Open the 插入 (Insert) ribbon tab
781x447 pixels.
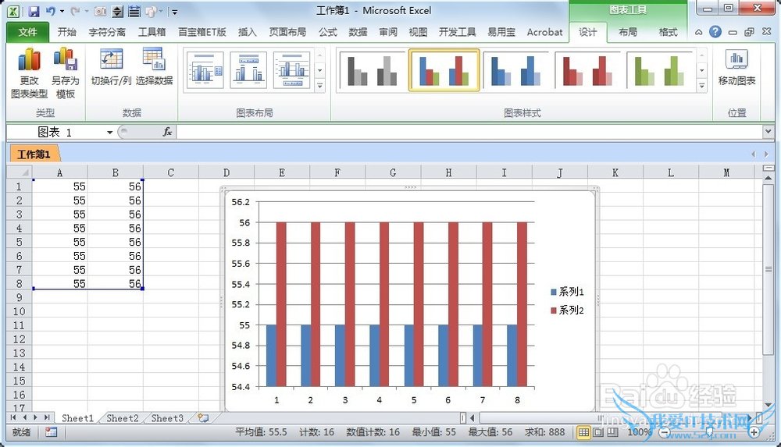(x=247, y=32)
